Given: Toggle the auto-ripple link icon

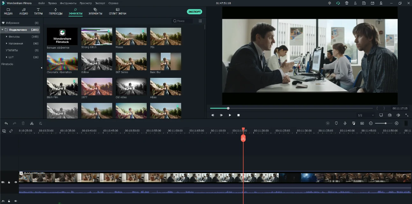Looking at the screenshot, I should pyautogui.click(x=11, y=131).
